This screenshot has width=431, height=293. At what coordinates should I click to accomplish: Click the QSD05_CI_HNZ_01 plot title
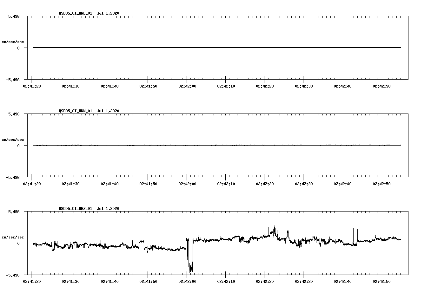point(89,208)
